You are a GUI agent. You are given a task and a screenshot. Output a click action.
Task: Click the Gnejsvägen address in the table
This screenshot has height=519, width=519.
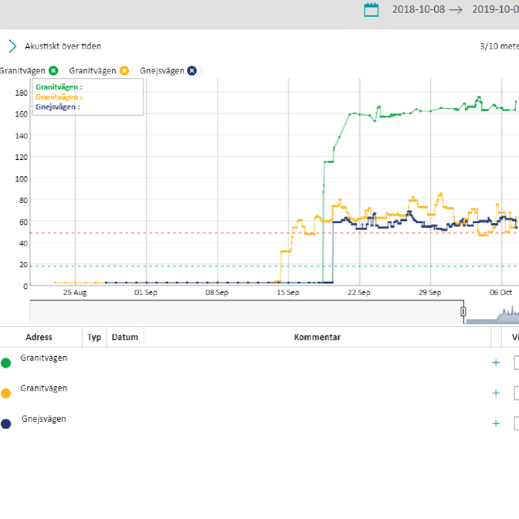point(43,419)
